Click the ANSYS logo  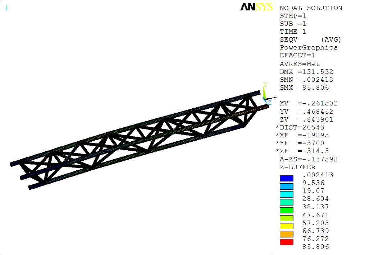(x=256, y=7)
